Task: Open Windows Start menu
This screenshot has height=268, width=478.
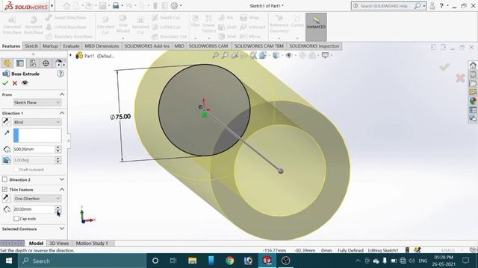Action: pyautogui.click(x=9, y=261)
